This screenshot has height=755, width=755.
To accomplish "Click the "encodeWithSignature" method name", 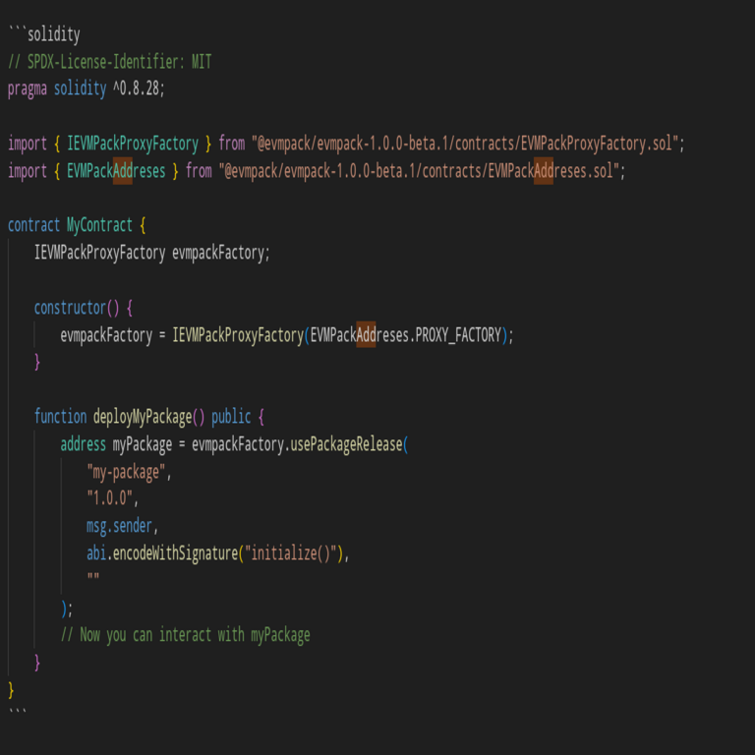I will pos(174,553).
